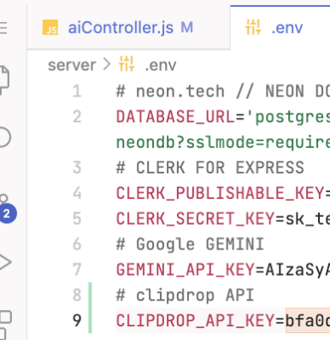The image size is (330, 340).
Task: Click the highlighted bfa0 value on line 9
Action: (308, 320)
